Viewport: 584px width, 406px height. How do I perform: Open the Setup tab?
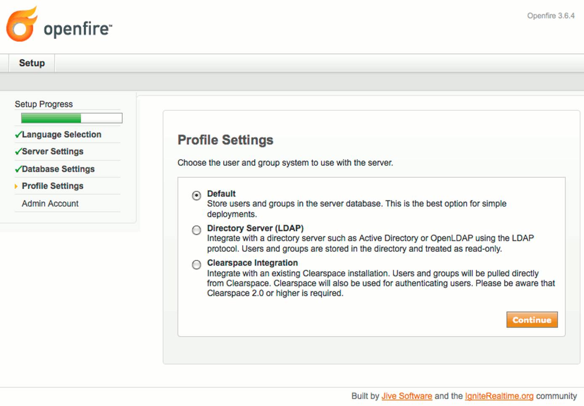tap(31, 62)
